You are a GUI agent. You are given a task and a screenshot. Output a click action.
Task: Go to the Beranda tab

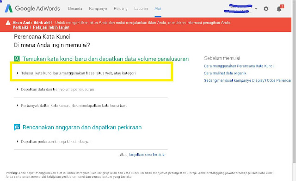coord(75,8)
